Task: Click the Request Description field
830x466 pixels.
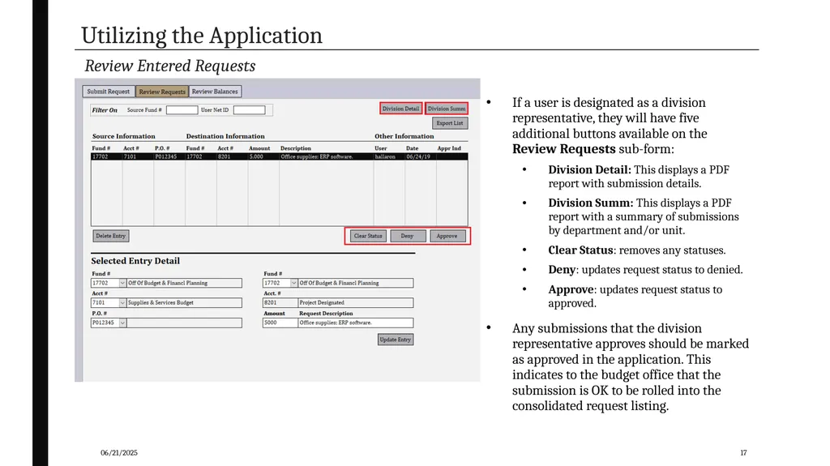Action: pos(356,323)
